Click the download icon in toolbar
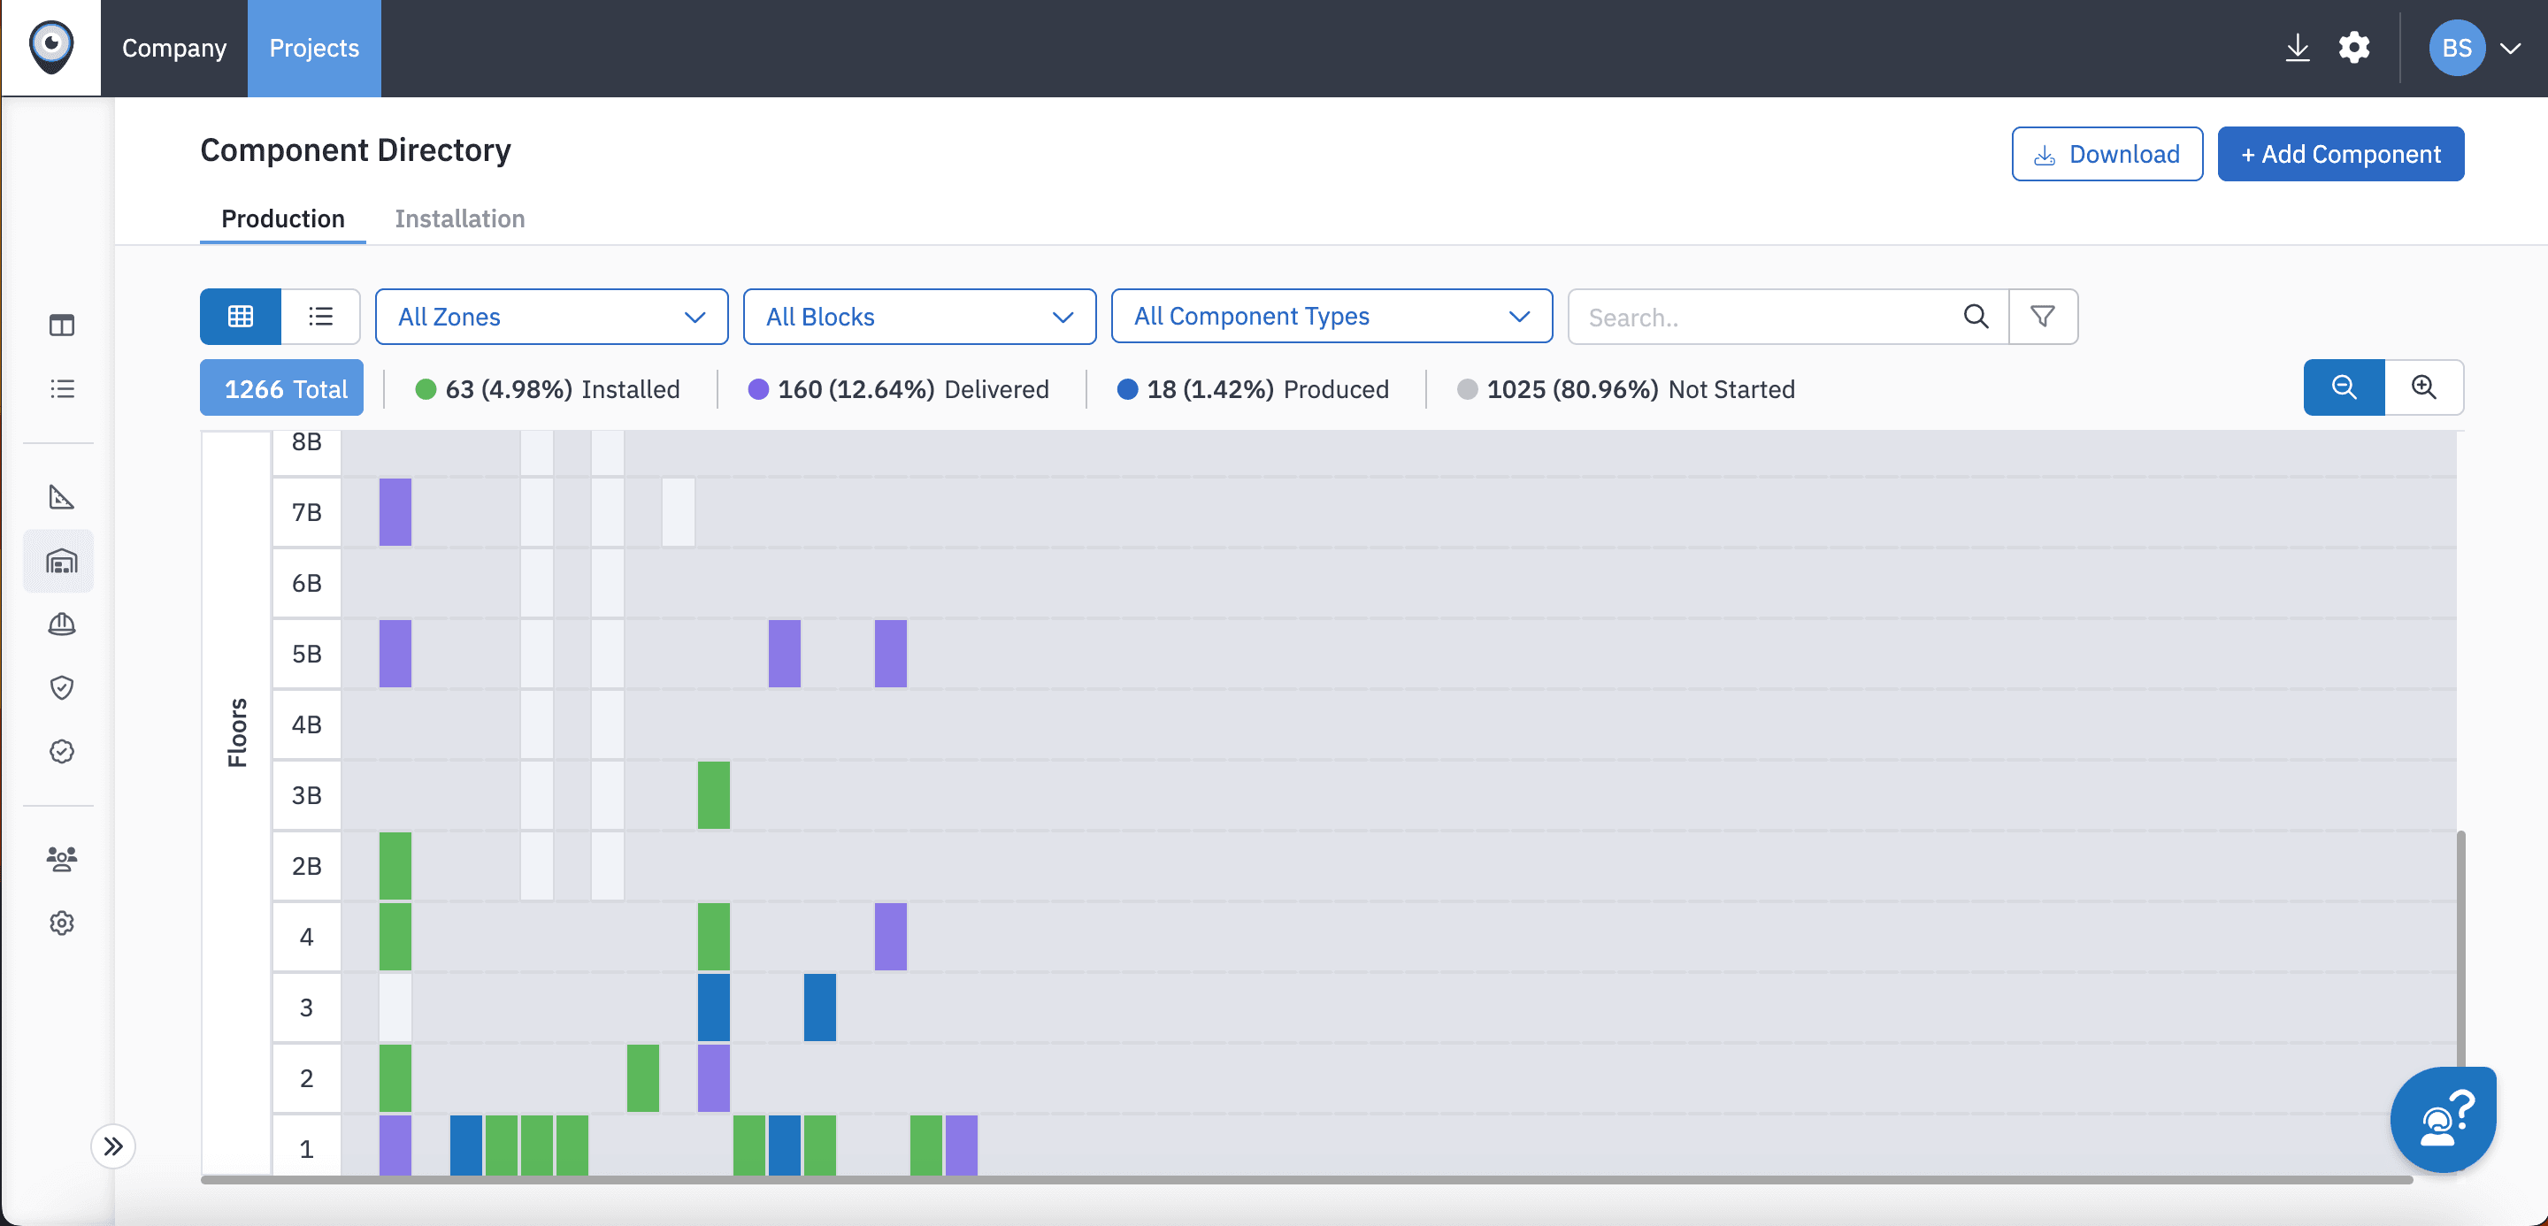The height and width of the screenshot is (1226, 2548). click(x=2299, y=47)
